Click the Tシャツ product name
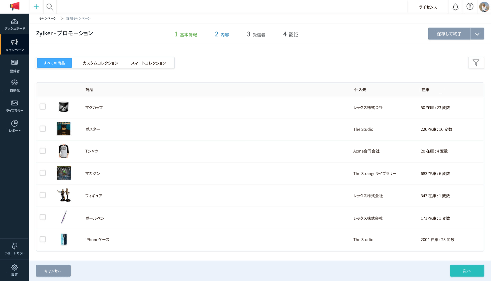491x281 pixels. click(x=92, y=151)
